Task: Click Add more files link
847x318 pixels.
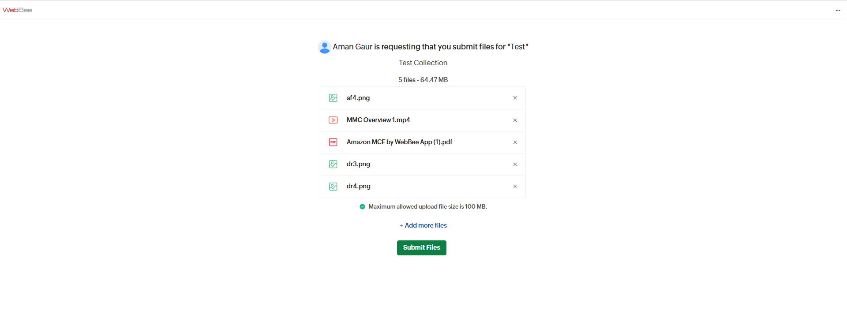Action: pyautogui.click(x=425, y=225)
